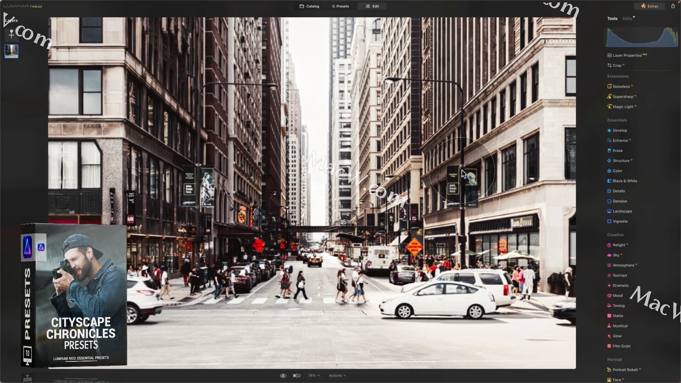Click the Relight creative tool icon
The width and height of the screenshot is (681, 383).
pyautogui.click(x=609, y=245)
